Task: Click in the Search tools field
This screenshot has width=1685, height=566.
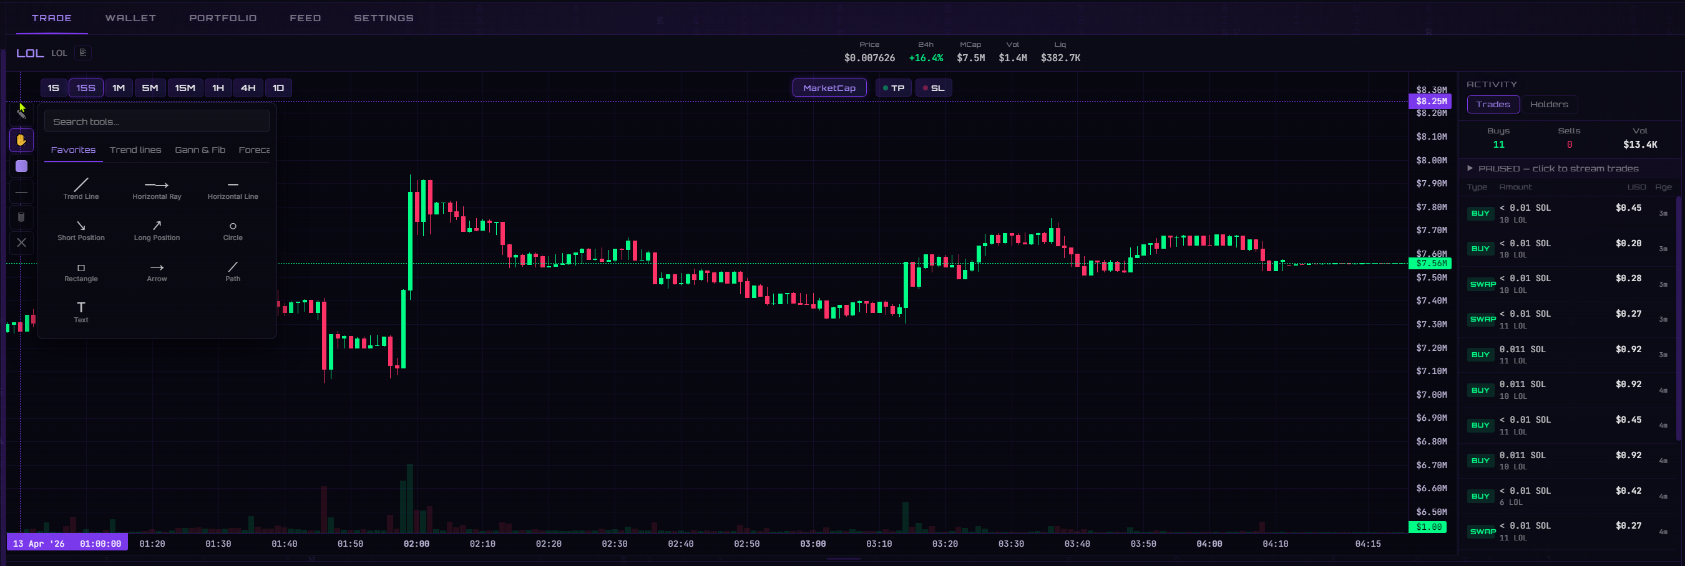Action: tap(157, 122)
